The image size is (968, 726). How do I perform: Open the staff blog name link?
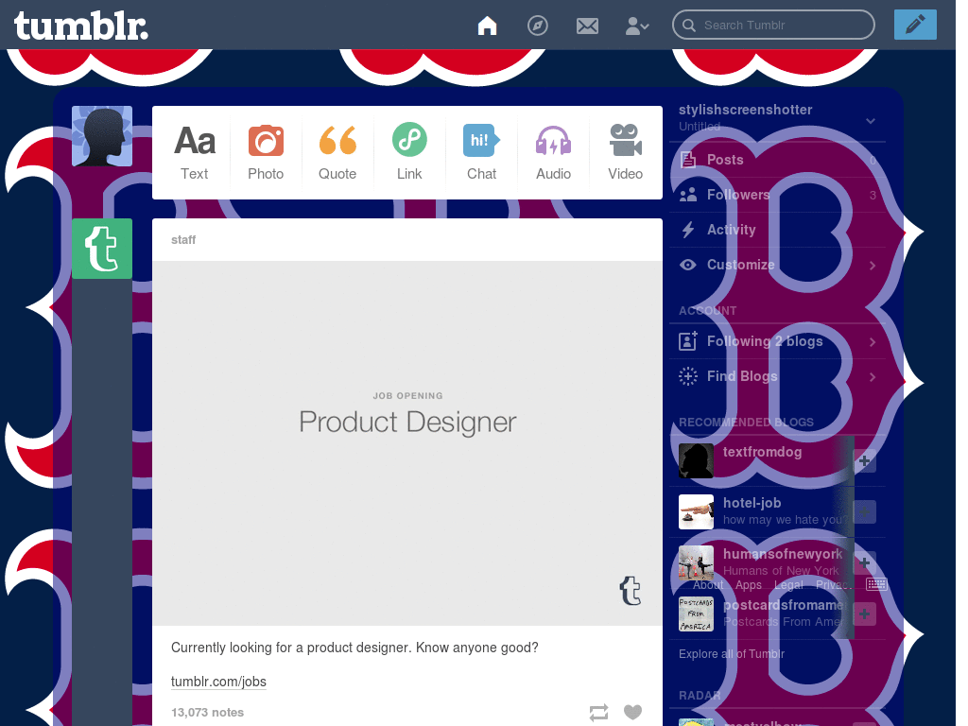point(183,239)
